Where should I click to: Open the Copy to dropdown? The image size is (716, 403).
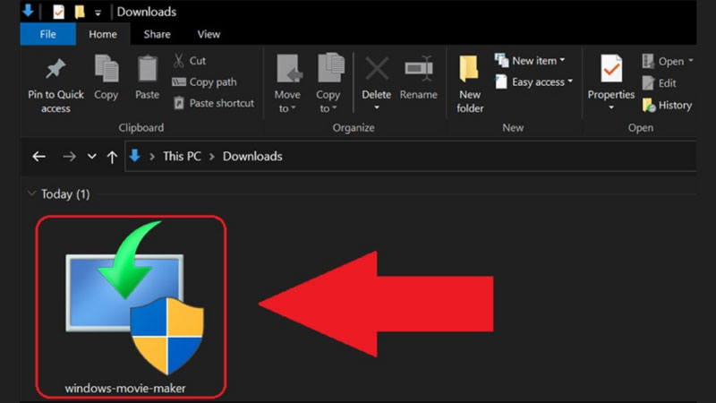pyautogui.click(x=328, y=108)
